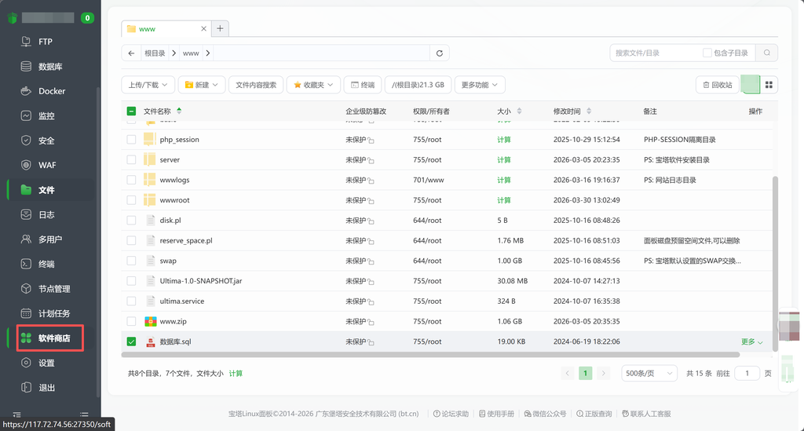This screenshot has height=431, width=804.
Task: Close the www tab
Action: [x=204, y=28]
